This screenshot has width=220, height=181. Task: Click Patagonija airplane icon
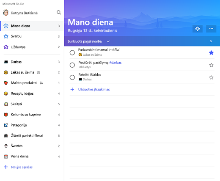pos(6,125)
